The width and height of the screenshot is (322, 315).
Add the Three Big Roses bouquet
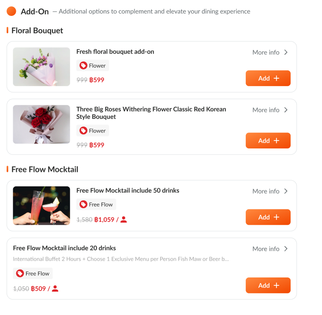point(268,140)
